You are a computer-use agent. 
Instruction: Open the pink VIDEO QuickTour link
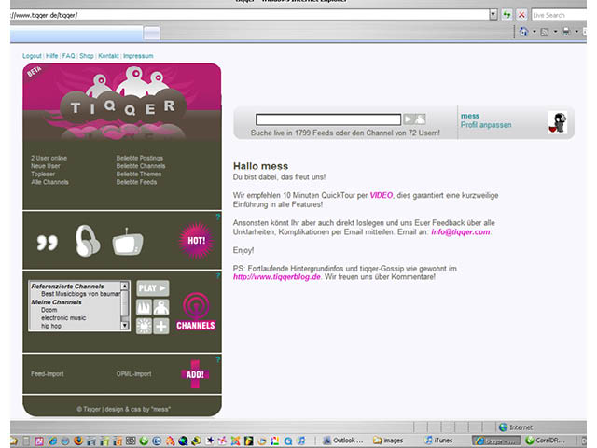pyautogui.click(x=381, y=196)
